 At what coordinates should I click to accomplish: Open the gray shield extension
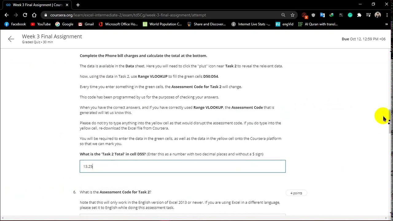pyautogui.click(x=313, y=15)
